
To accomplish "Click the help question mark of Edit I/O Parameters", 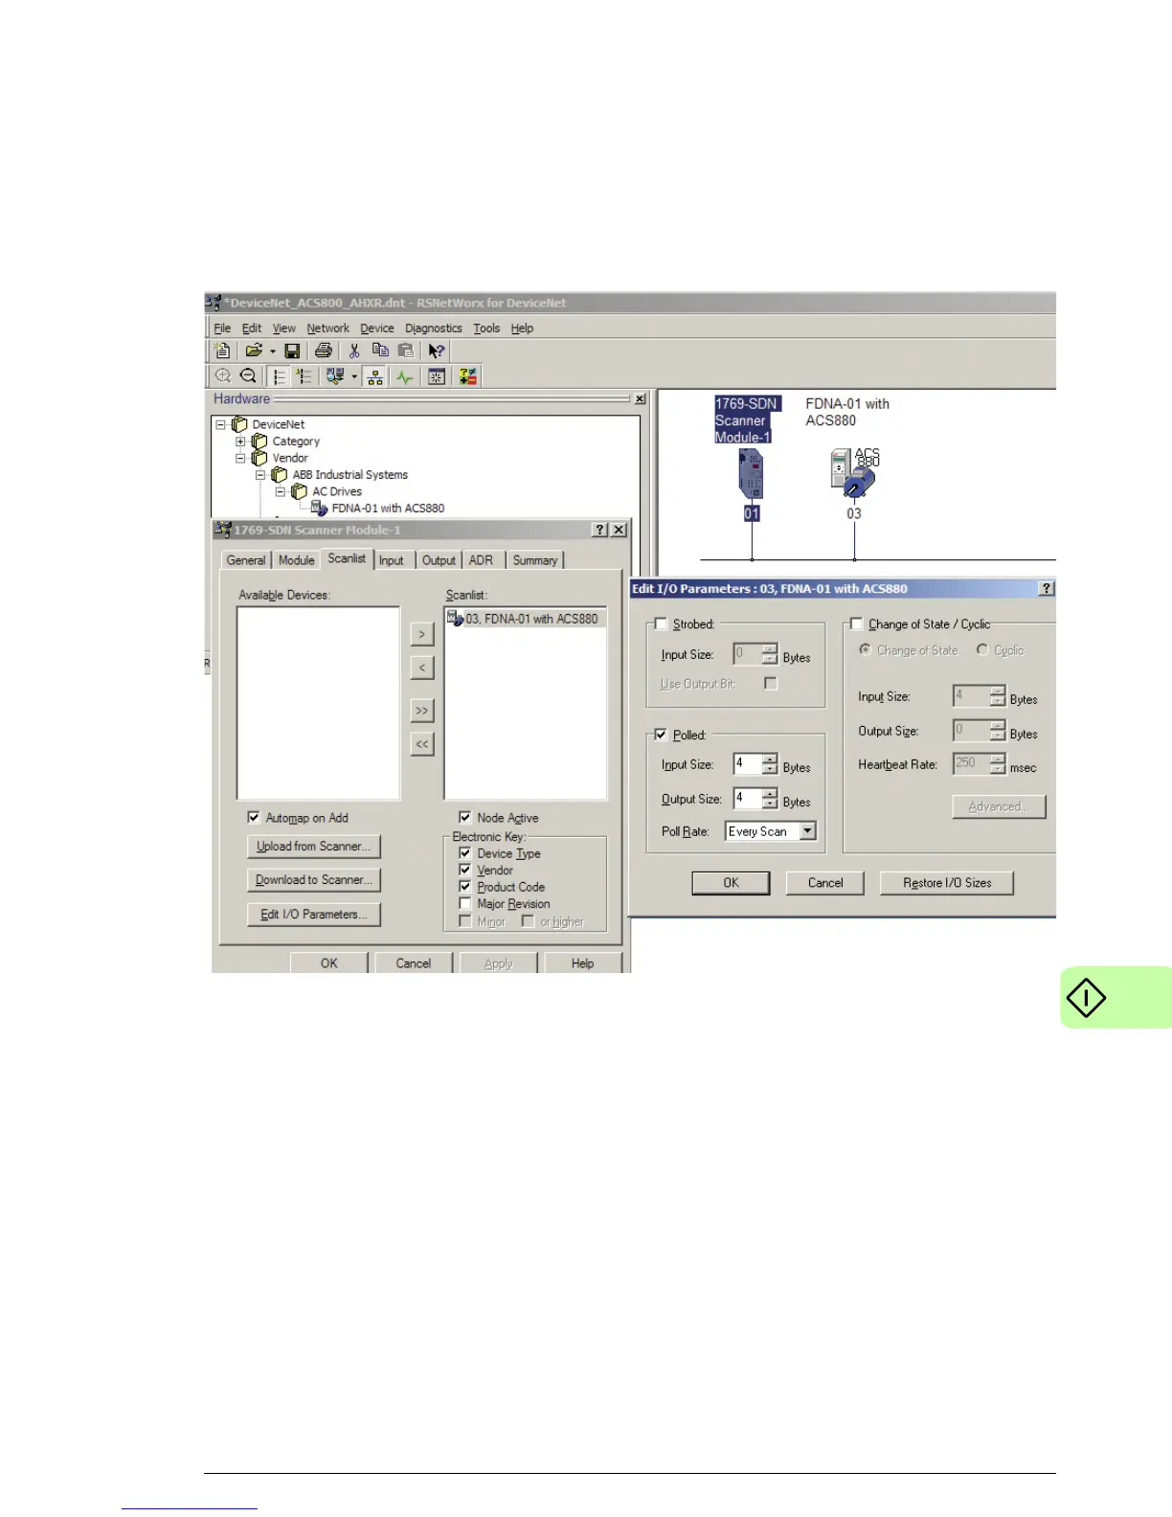I will 1047,588.
